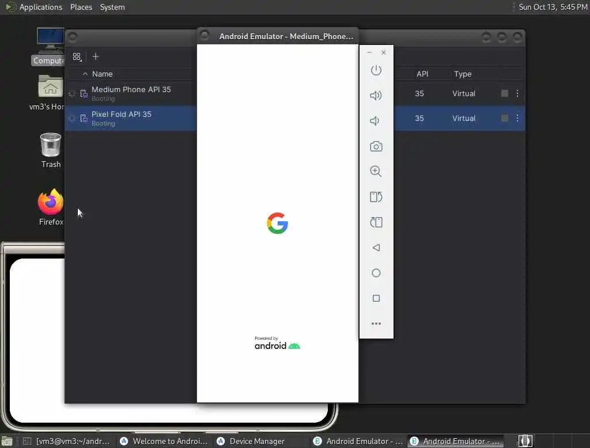Click the date and time clock

point(553,7)
